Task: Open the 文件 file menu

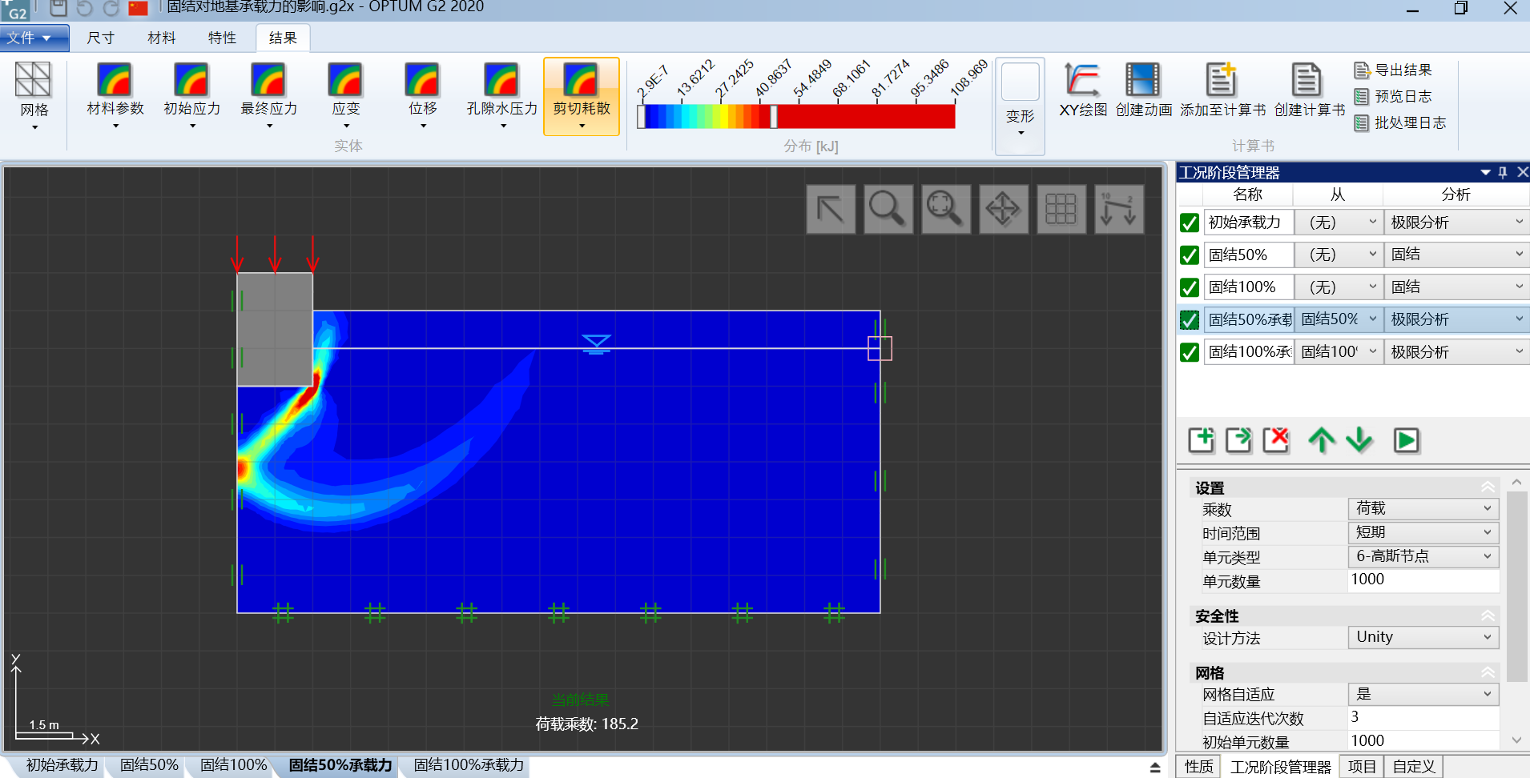Action: [34, 38]
